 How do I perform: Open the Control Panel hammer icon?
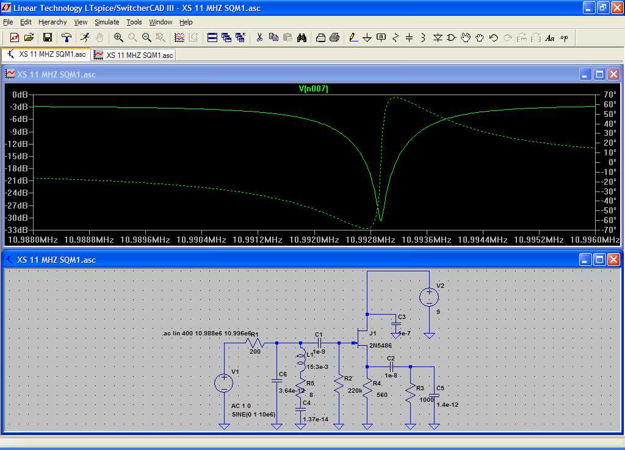coord(66,38)
